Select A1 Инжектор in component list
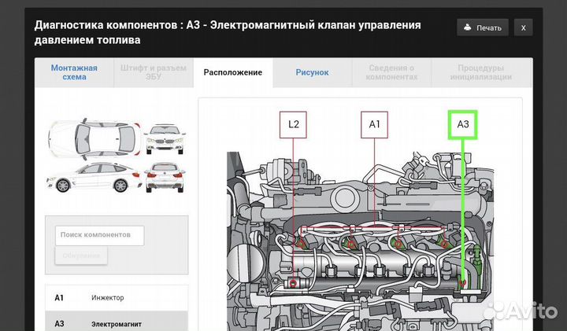567x331 pixels. click(x=117, y=298)
